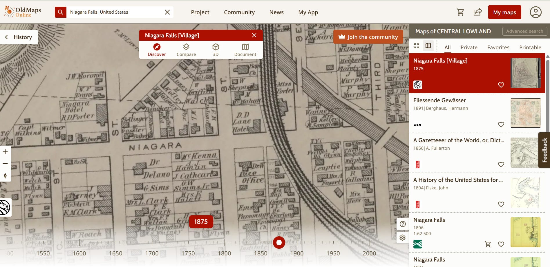
Task: Open the Niagara Falls 1896 title link
Action: click(x=429, y=220)
